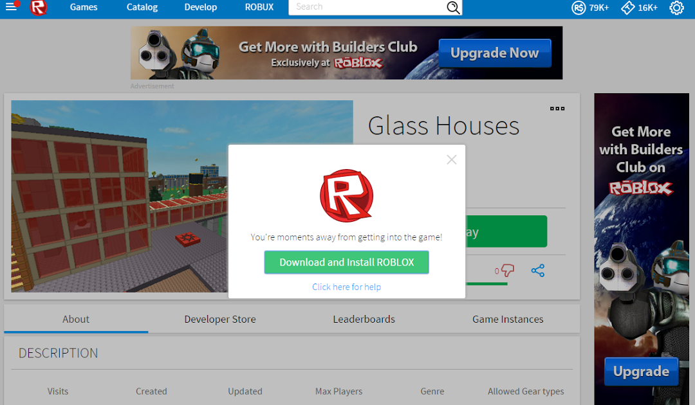
Task: Click the Visits label
Action: [58, 392]
